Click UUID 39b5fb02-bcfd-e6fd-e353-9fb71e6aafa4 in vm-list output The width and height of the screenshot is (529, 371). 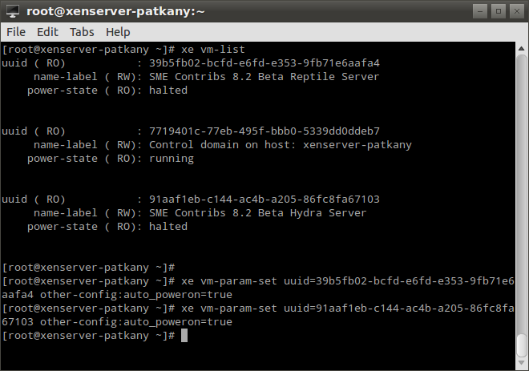264,63
